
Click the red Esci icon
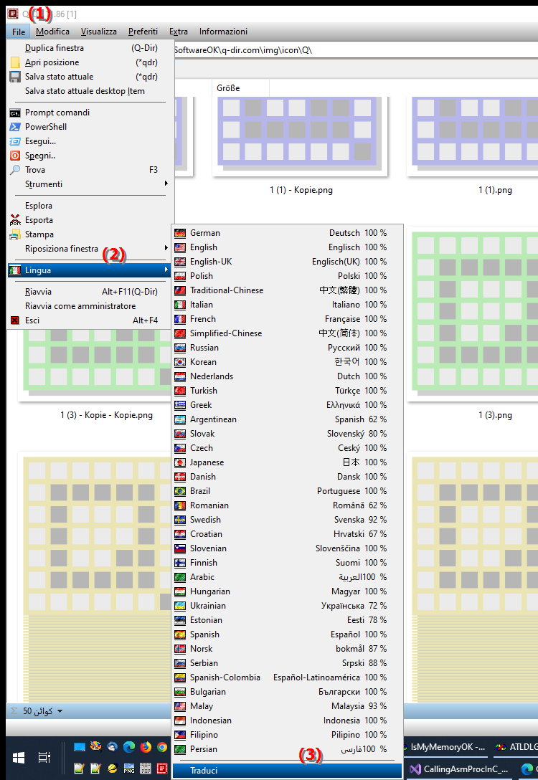tap(16, 320)
